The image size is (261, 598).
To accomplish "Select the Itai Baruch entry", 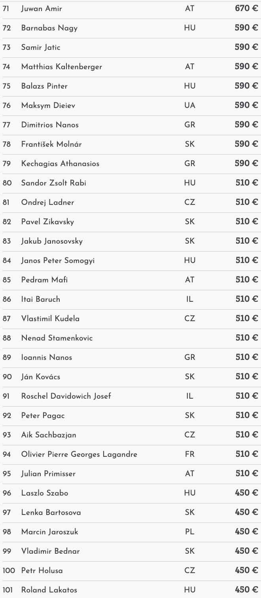I will [41, 299].
